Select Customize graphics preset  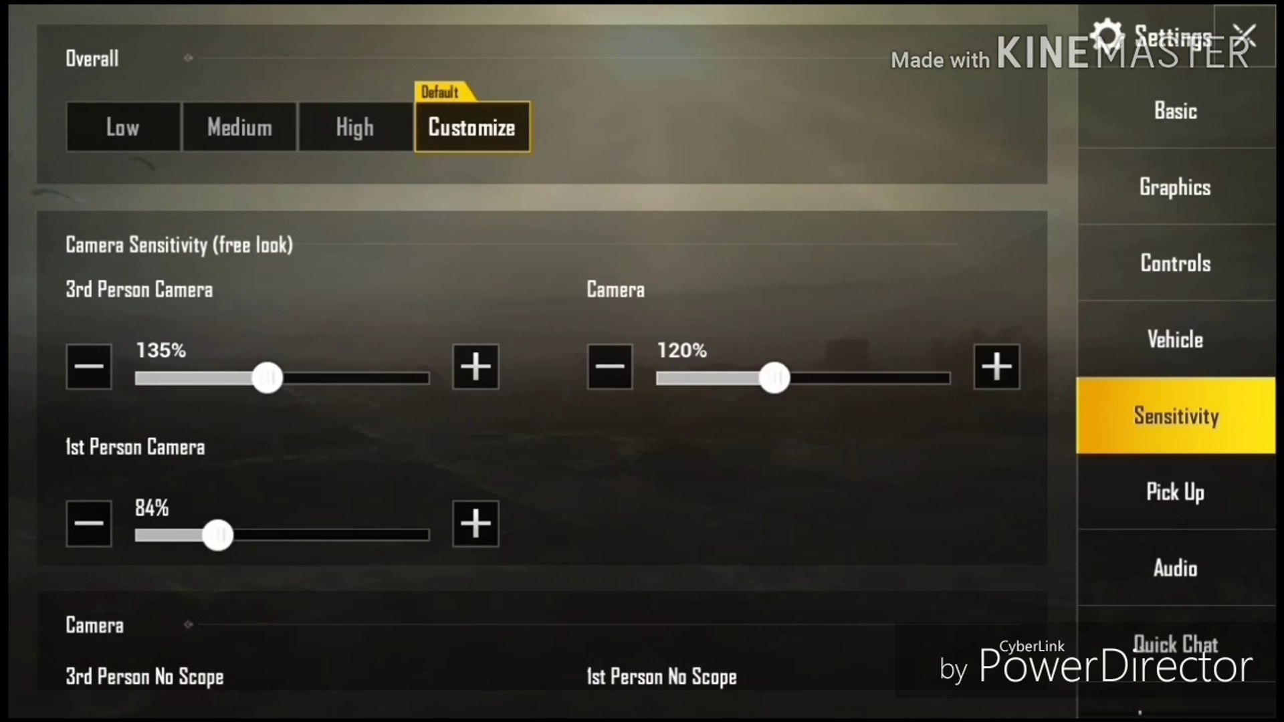(470, 126)
